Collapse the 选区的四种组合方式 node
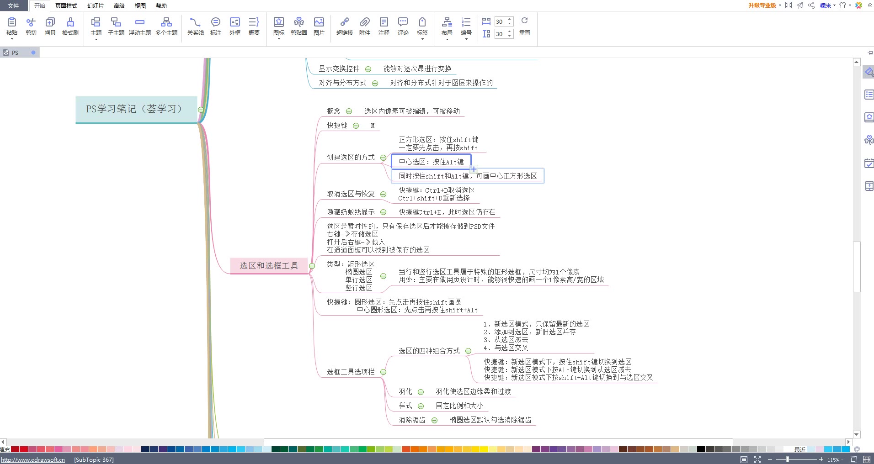 [x=468, y=351]
